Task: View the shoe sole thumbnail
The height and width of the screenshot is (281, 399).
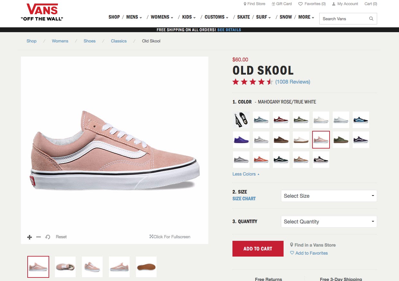Action: tap(146, 267)
